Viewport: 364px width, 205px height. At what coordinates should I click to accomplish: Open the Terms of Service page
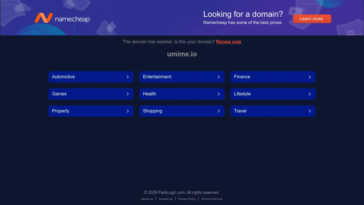click(212, 199)
